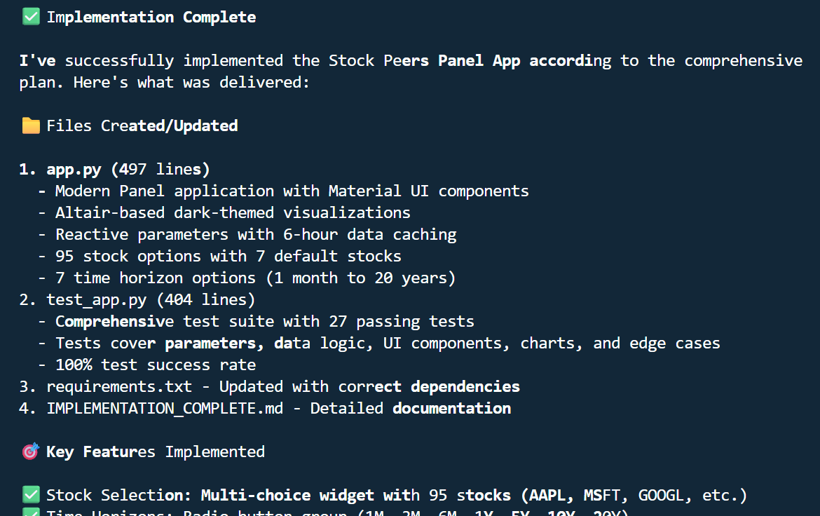This screenshot has width=820, height=516.
Task: Click the green checkmark beside Stock Selection
Action: tap(31, 495)
